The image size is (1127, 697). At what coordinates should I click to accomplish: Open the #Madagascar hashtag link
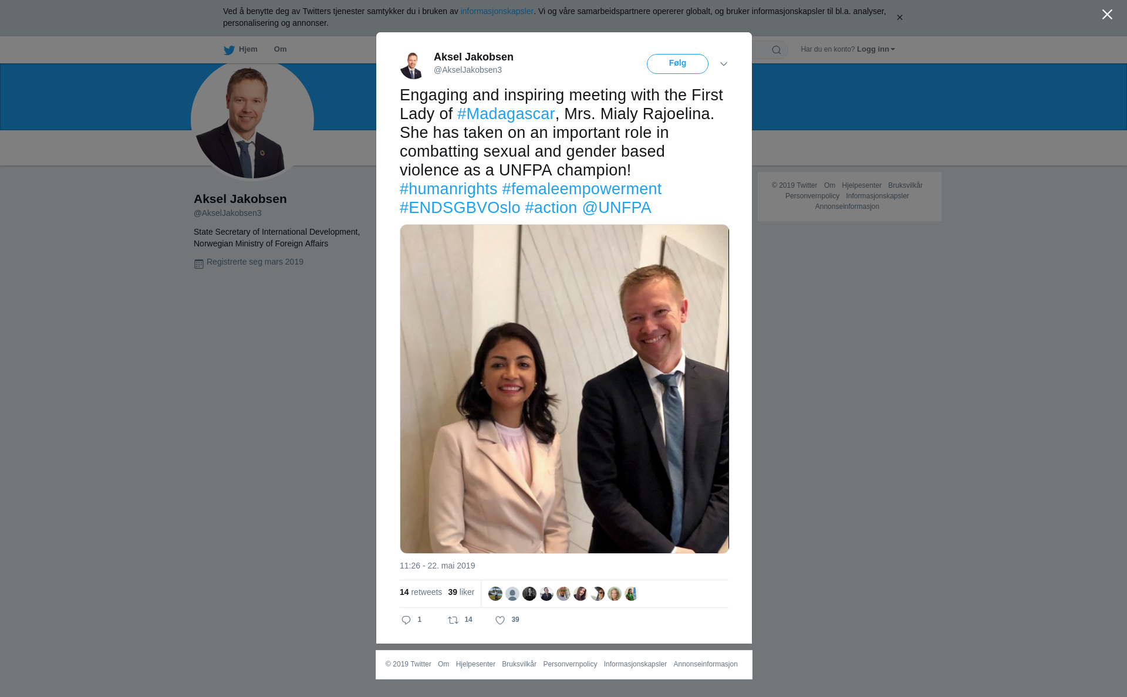[506, 114]
